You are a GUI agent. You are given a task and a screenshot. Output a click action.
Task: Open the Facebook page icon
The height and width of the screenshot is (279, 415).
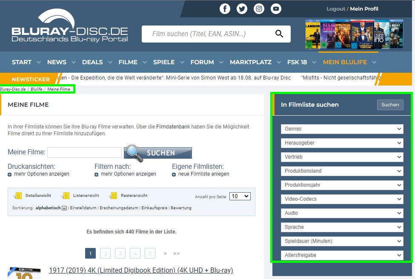click(x=225, y=9)
